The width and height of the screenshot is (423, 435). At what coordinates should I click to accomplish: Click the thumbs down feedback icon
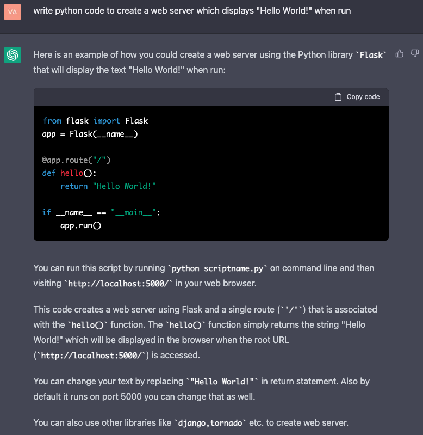click(x=415, y=53)
